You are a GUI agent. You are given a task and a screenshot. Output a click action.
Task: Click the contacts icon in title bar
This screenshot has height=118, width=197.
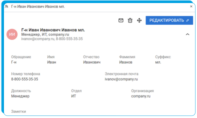tap(6, 6)
